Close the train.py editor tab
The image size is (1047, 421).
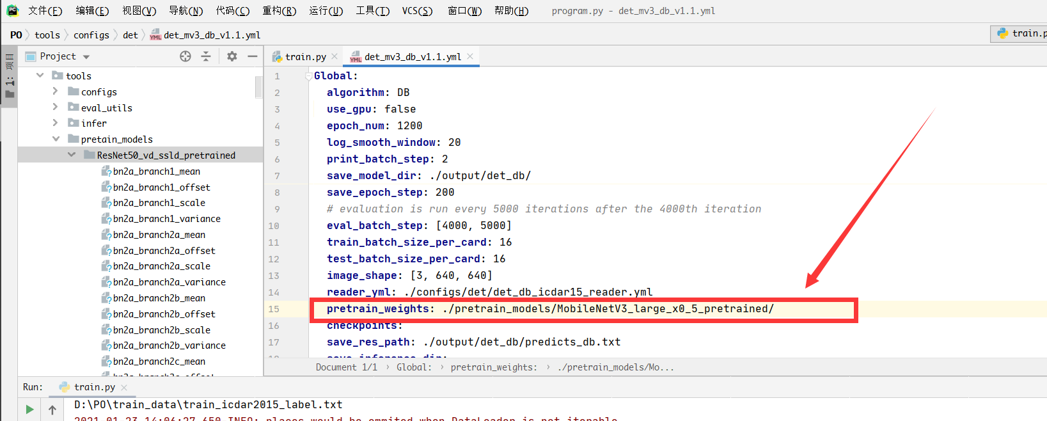(x=335, y=56)
